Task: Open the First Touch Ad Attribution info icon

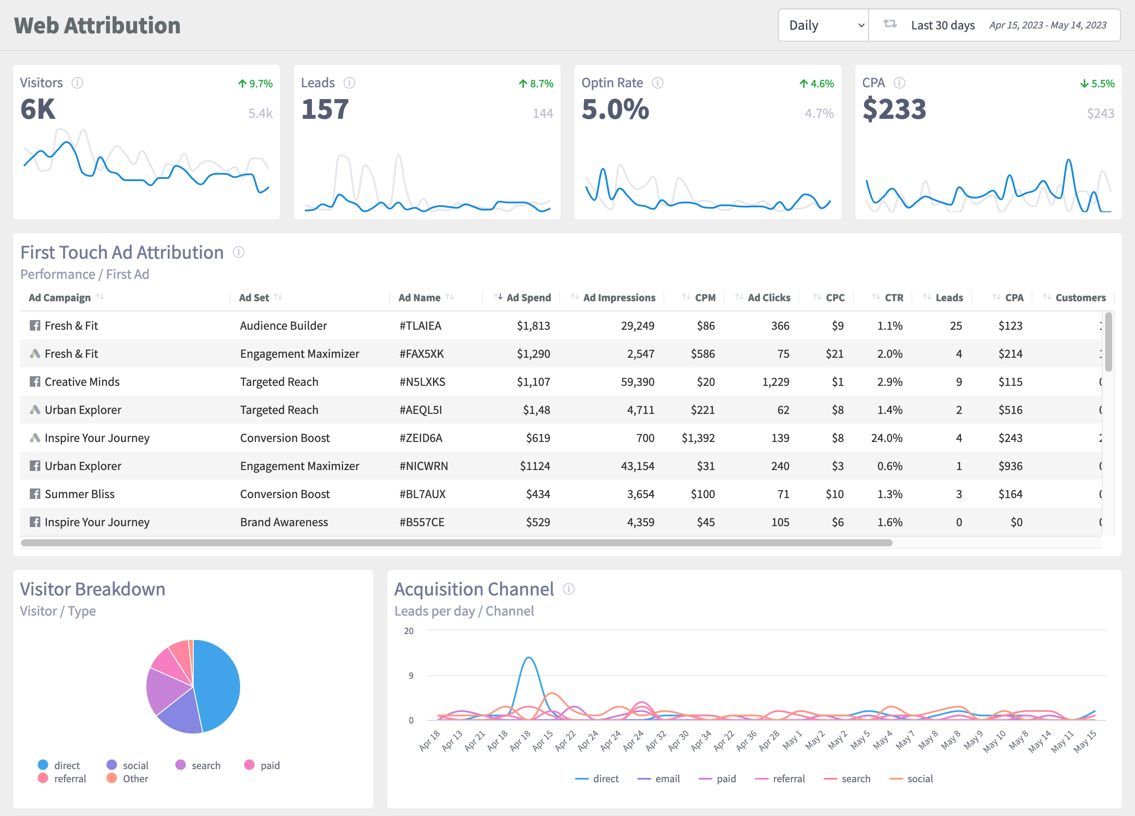Action: (239, 252)
